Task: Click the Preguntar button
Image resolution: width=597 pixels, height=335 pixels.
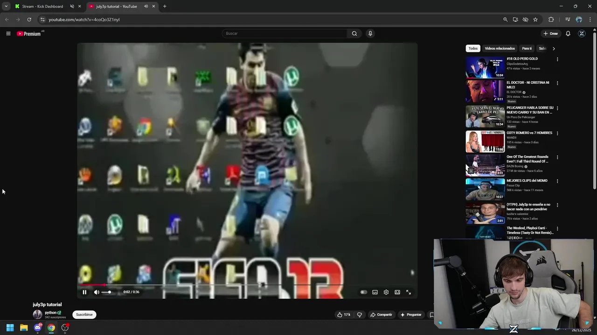Action: pos(411,315)
